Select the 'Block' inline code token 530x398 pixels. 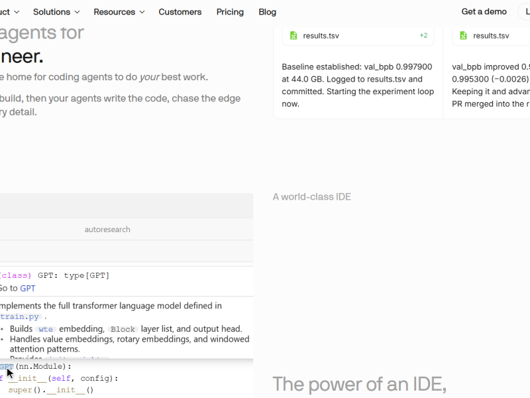[123, 329]
